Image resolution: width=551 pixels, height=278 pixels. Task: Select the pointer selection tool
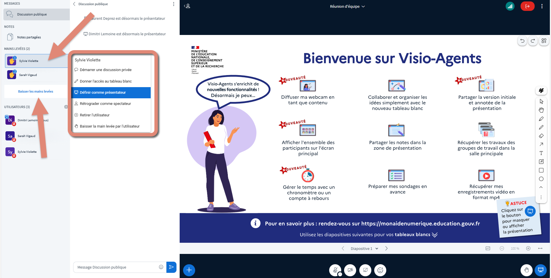541,101
